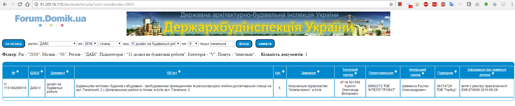Open the green Hangouts extension icon
The width and height of the screenshot is (515, 106).
click(486, 4)
